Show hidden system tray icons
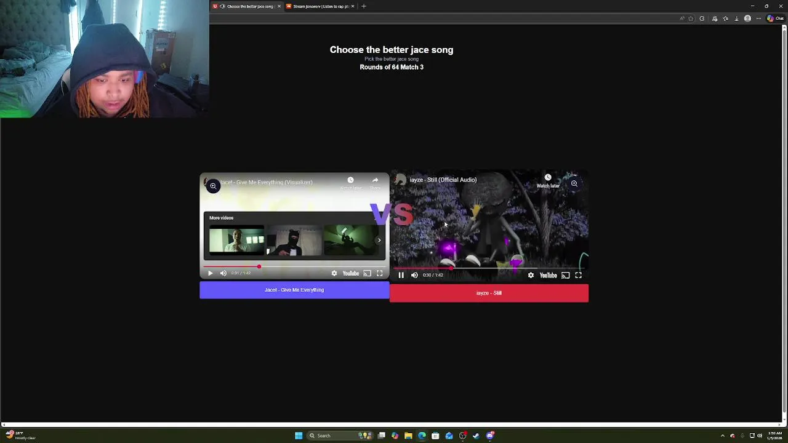Screen dimensions: 788x443 click(x=723, y=436)
